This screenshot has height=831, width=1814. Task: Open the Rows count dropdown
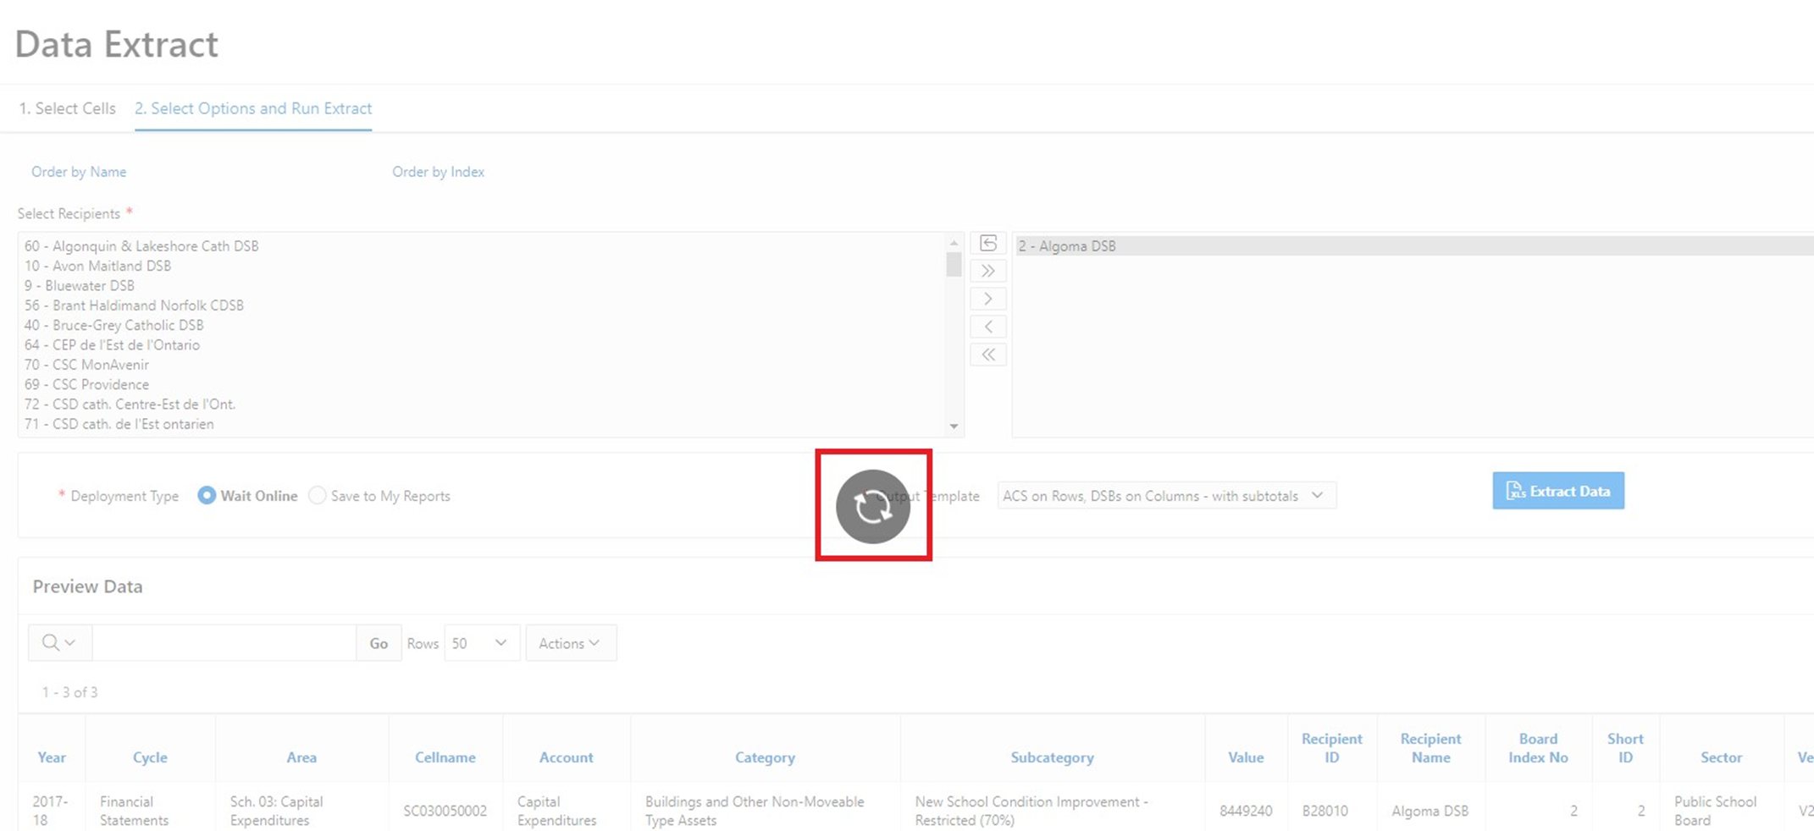[480, 643]
